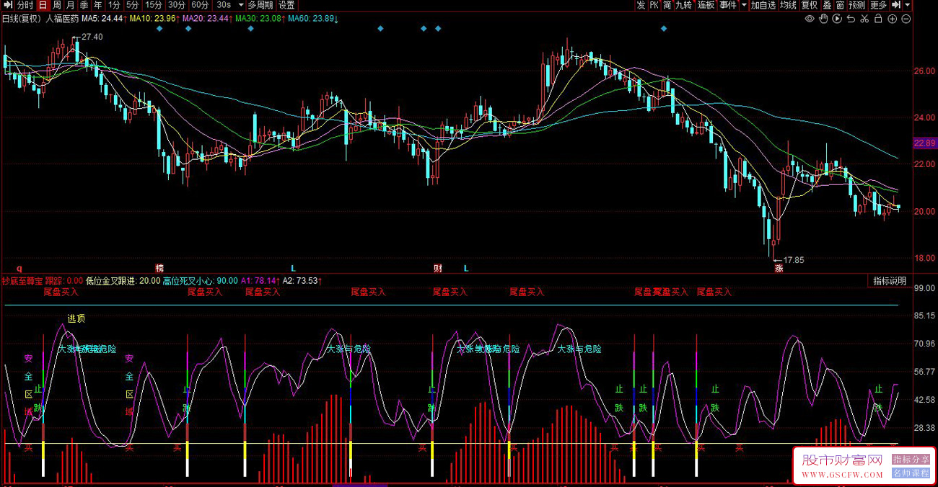Screen dimensions: 938x487
Task: Switch to 分时 intraday view
Action: click(25, 5)
